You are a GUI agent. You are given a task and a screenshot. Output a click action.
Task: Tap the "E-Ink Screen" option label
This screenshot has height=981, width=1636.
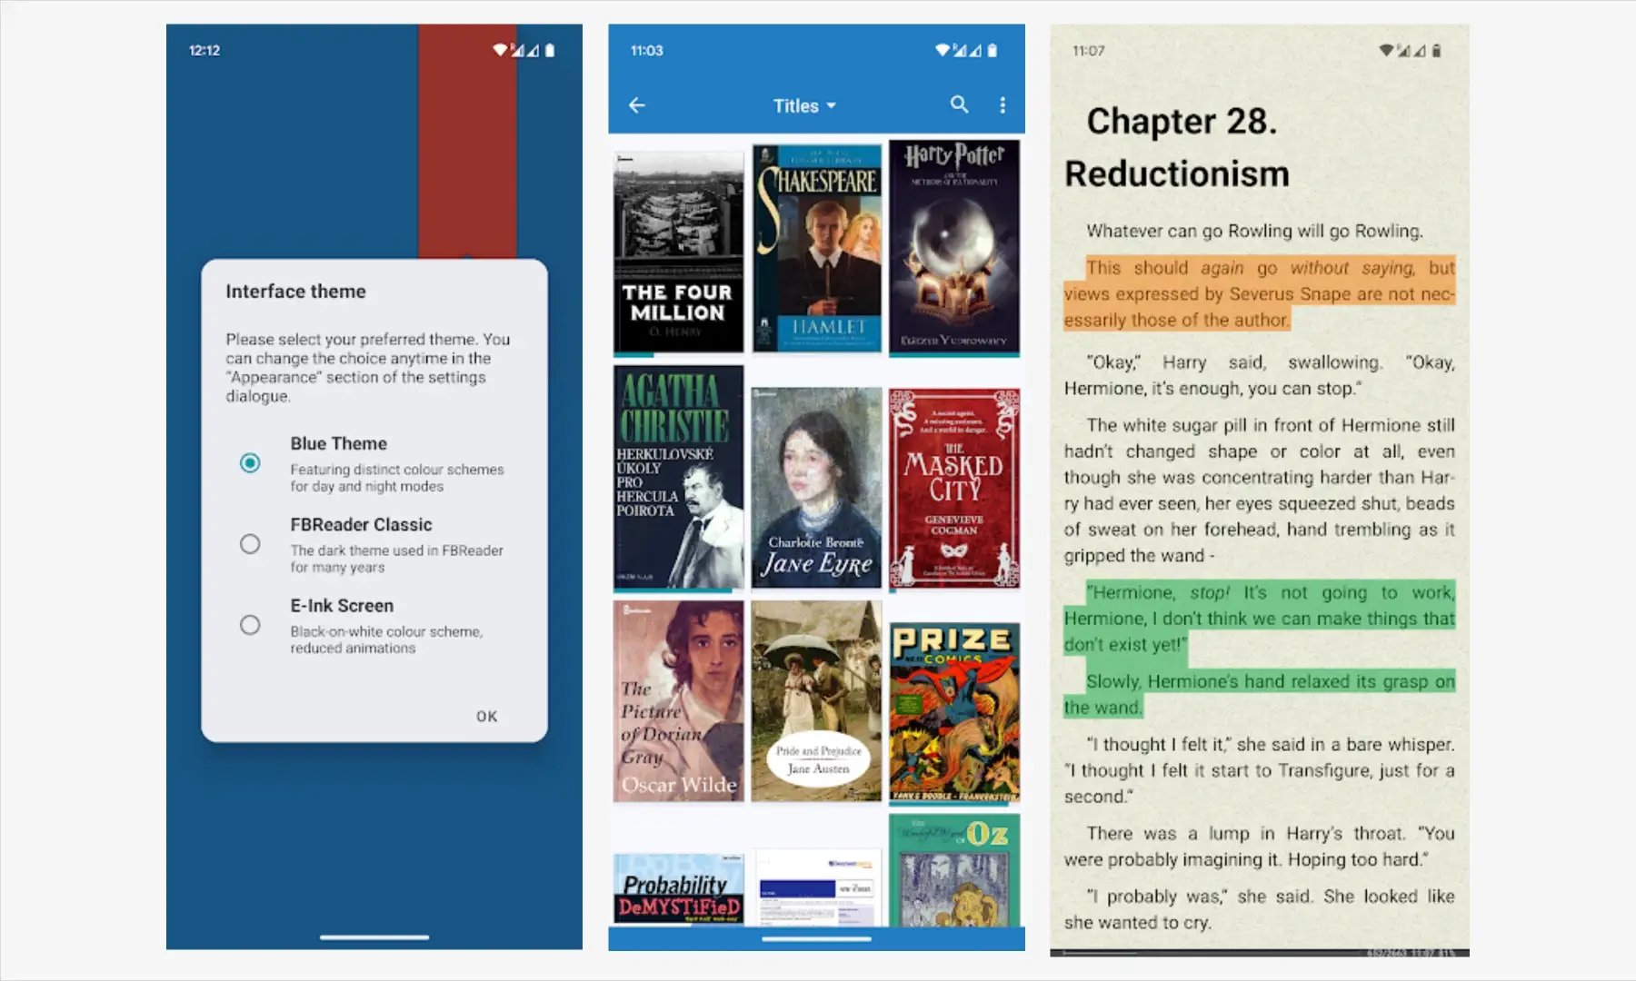coord(343,606)
